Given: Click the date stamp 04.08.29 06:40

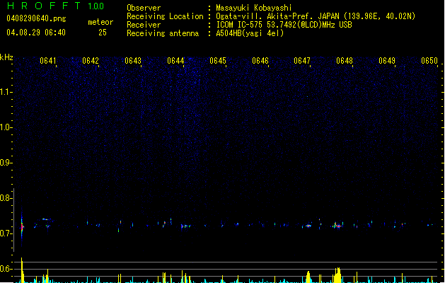Looking at the screenshot, I should click(x=36, y=33).
